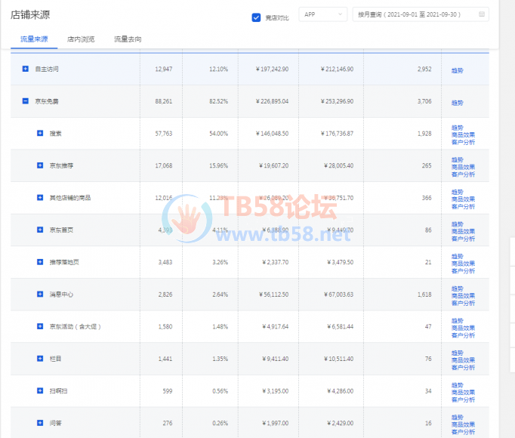Select the 1,618 value in 消息中心 row
Viewport: 515px width, 438px height.
[424, 295]
